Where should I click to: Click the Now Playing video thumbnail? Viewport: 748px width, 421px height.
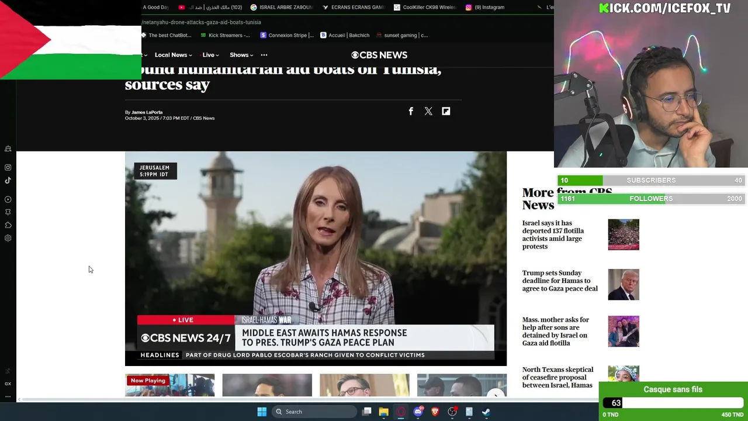pyautogui.click(x=169, y=385)
